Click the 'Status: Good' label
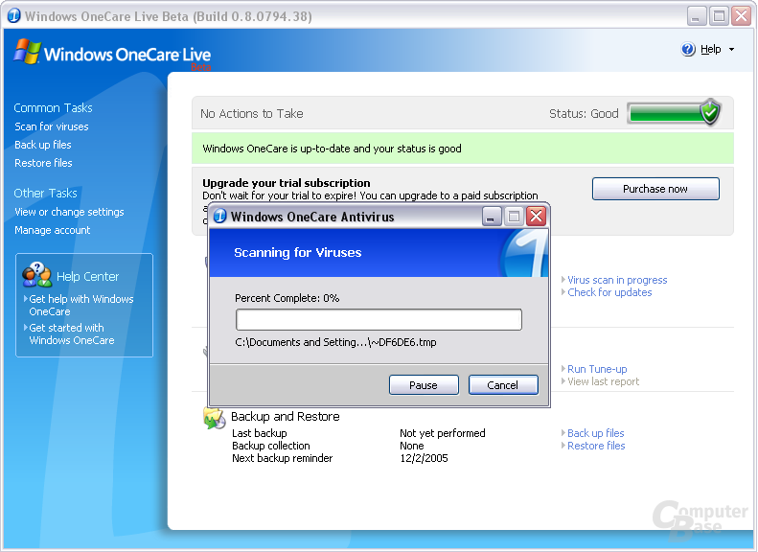This screenshot has width=758, height=552. [584, 114]
